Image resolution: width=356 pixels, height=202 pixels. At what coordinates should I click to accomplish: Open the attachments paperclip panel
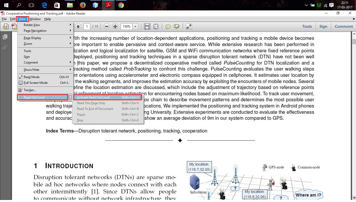[5, 48]
